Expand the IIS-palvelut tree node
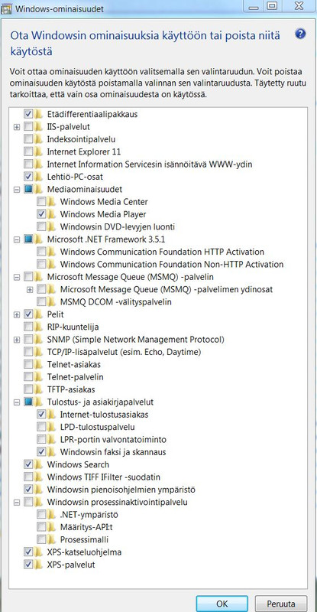This screenshot has height=612, width=317. pyautogui.click(x=16, y=127)
